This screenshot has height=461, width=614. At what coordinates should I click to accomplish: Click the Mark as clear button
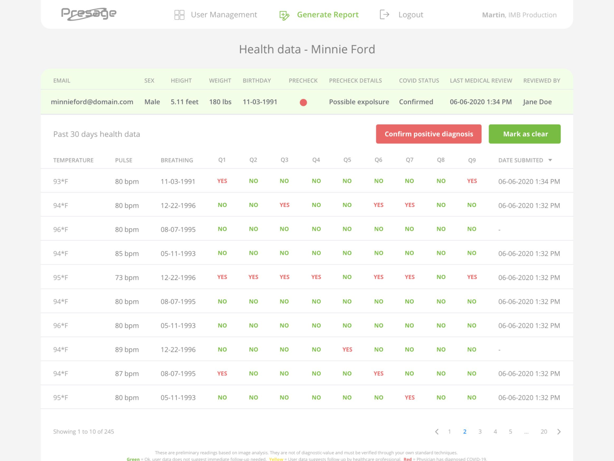point(525,134)
